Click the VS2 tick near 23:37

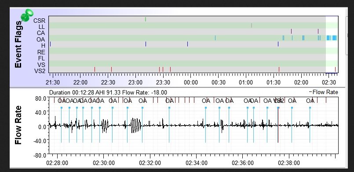click(170, 69)
